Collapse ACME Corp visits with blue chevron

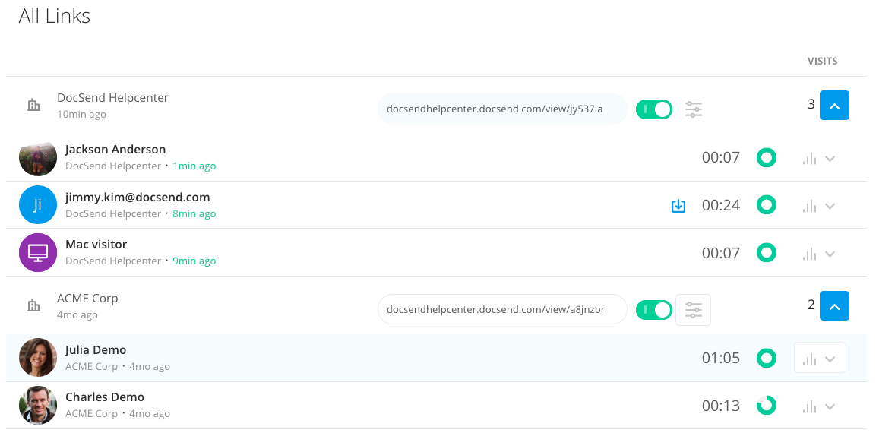click(x=835, y=306)
